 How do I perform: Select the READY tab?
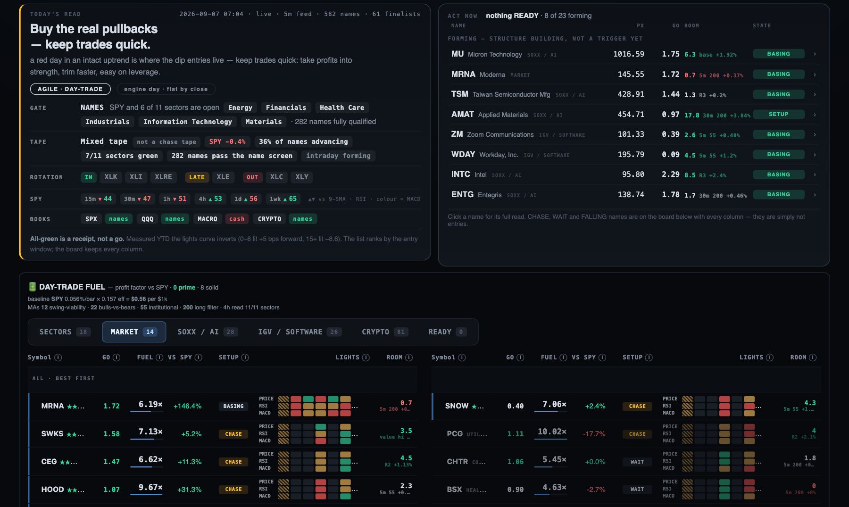coord(447,332)
